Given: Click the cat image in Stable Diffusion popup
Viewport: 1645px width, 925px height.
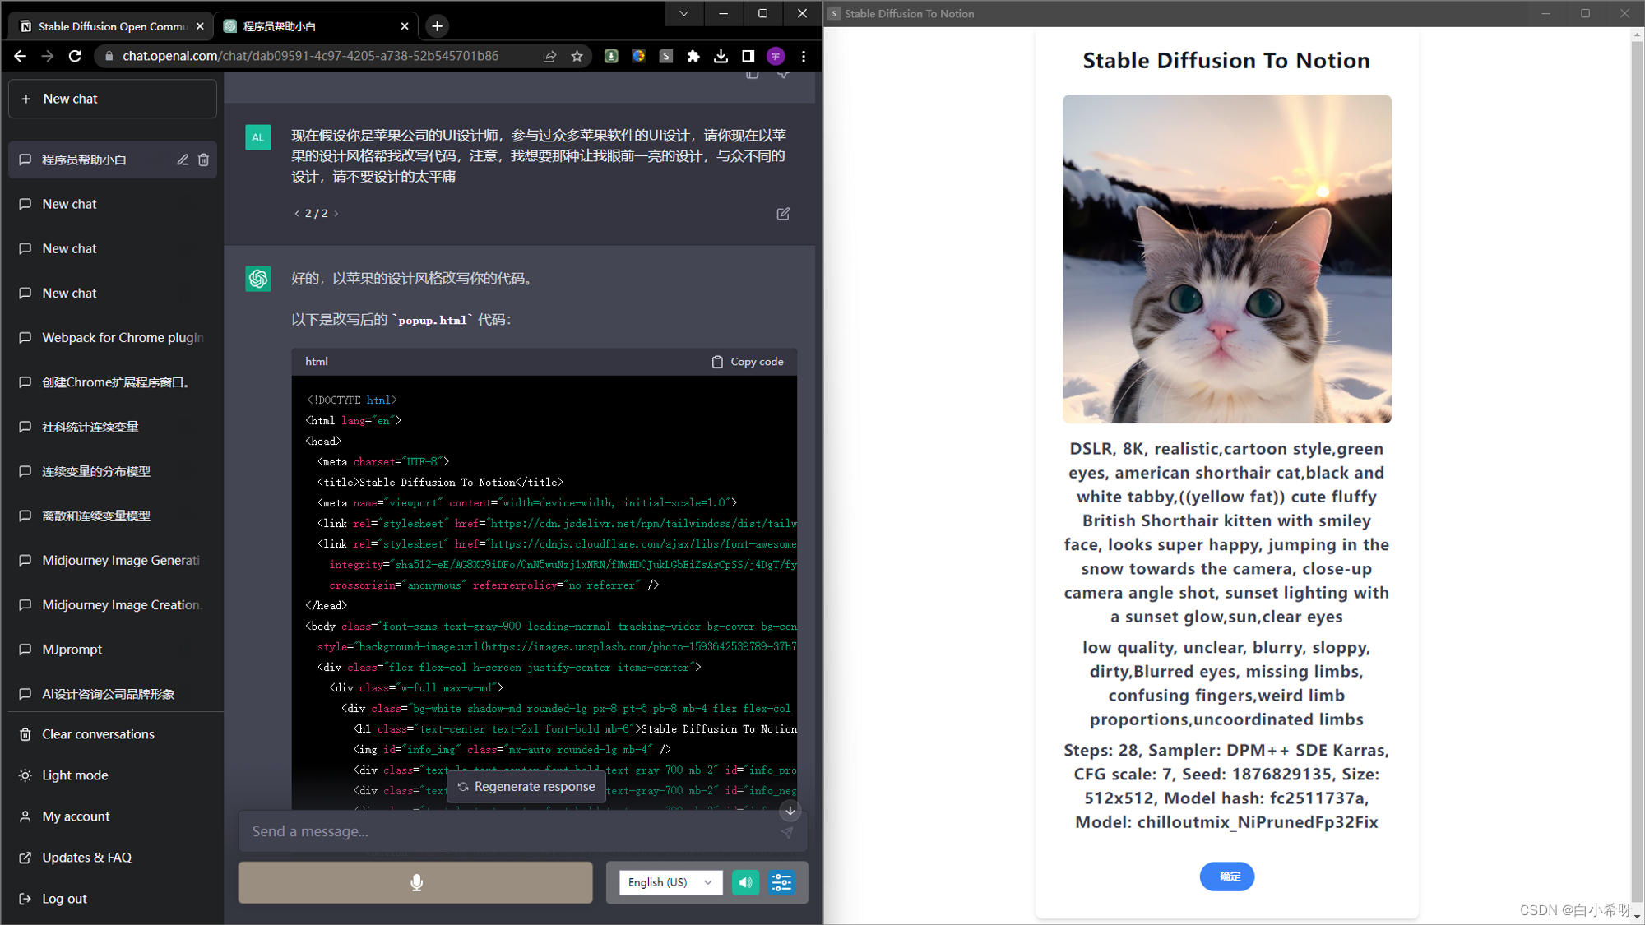Looking at the screenshot, I should click(1226, 259).
